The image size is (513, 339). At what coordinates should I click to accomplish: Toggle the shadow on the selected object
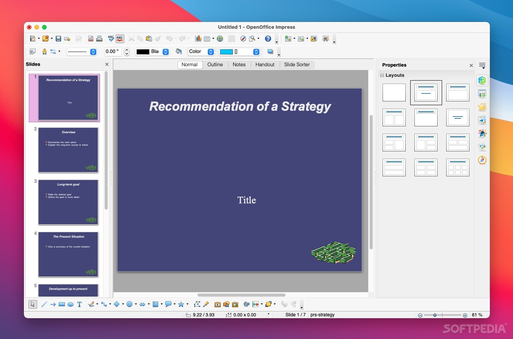click(x=270, y=51)
